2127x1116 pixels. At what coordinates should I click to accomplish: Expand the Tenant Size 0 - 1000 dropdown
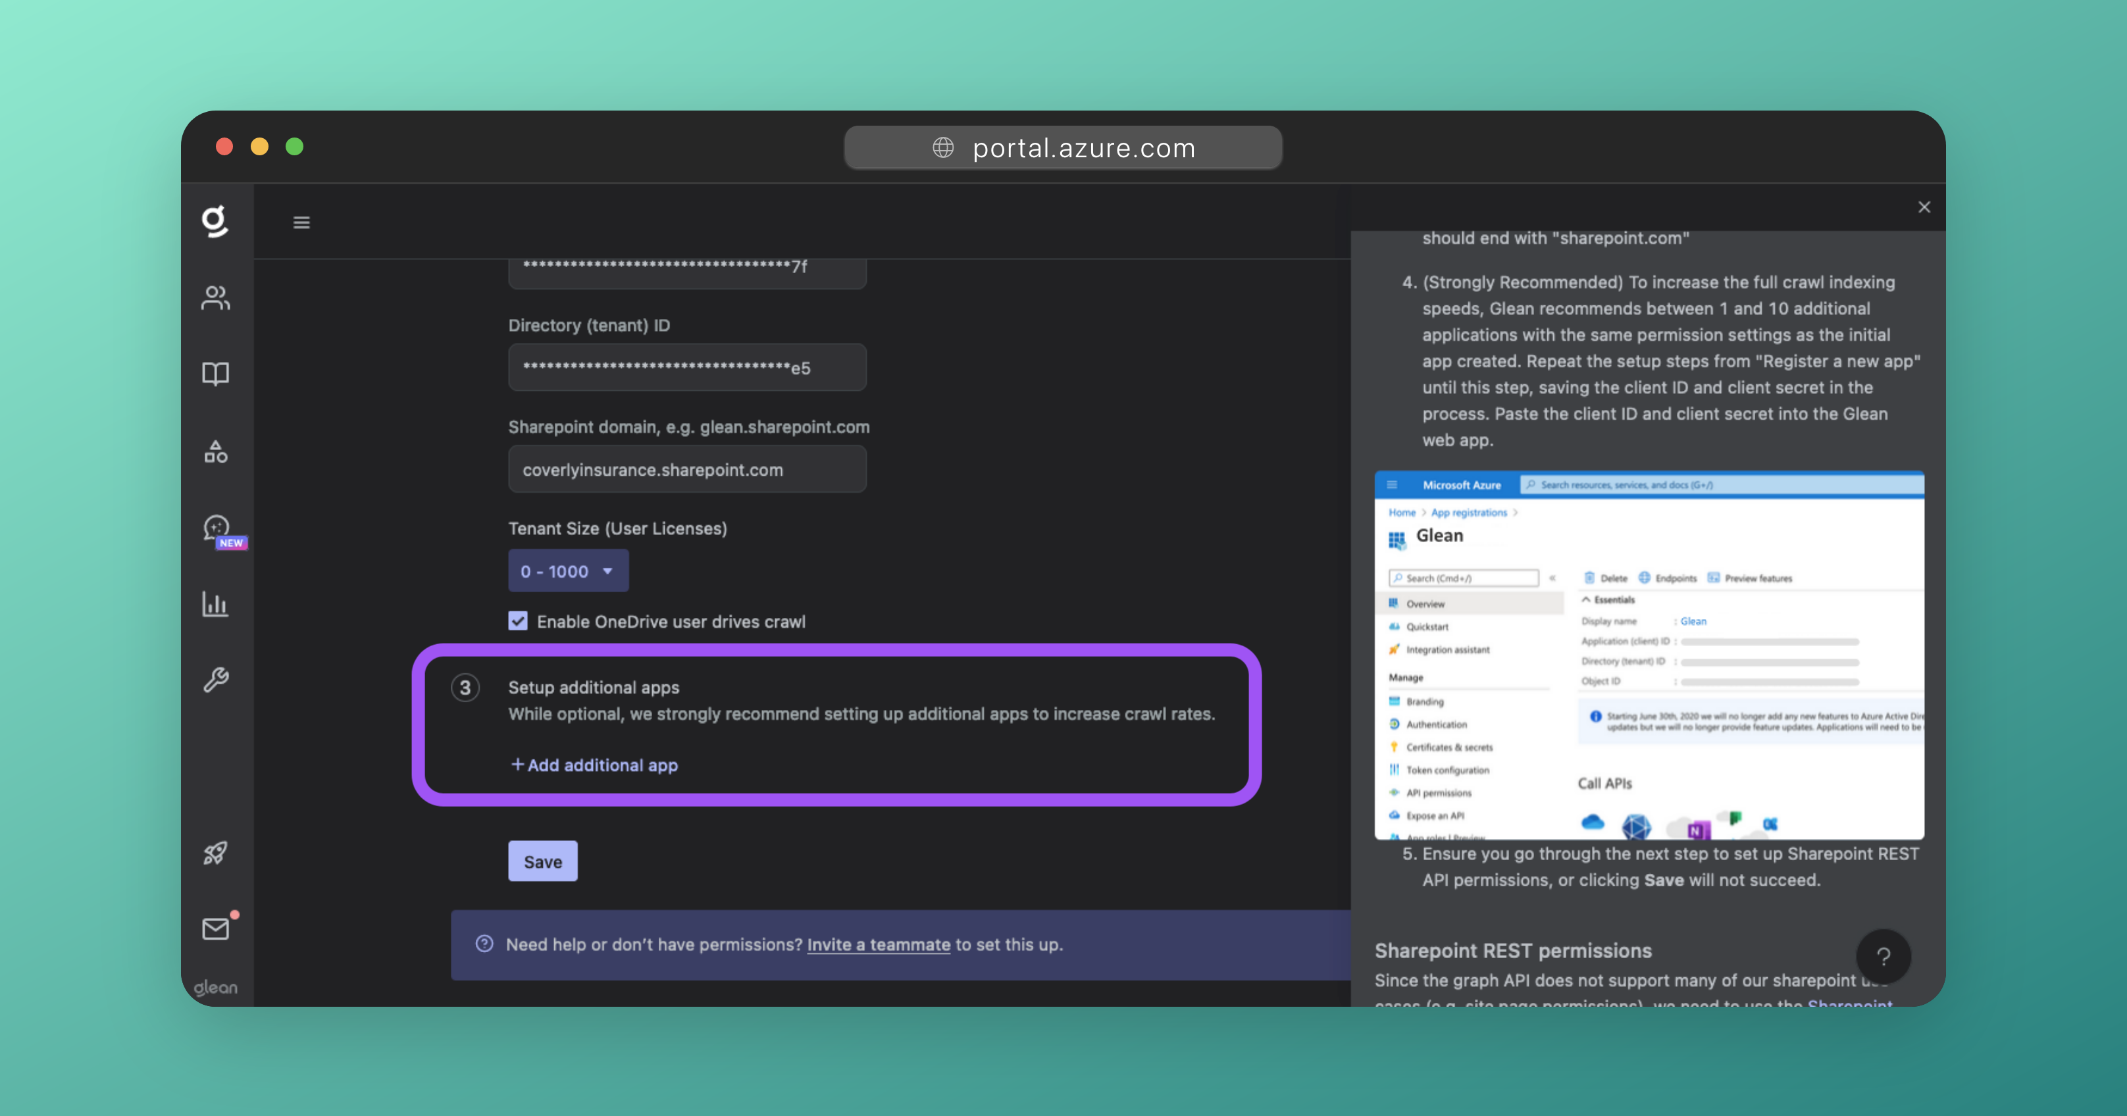tap(568, 571)
